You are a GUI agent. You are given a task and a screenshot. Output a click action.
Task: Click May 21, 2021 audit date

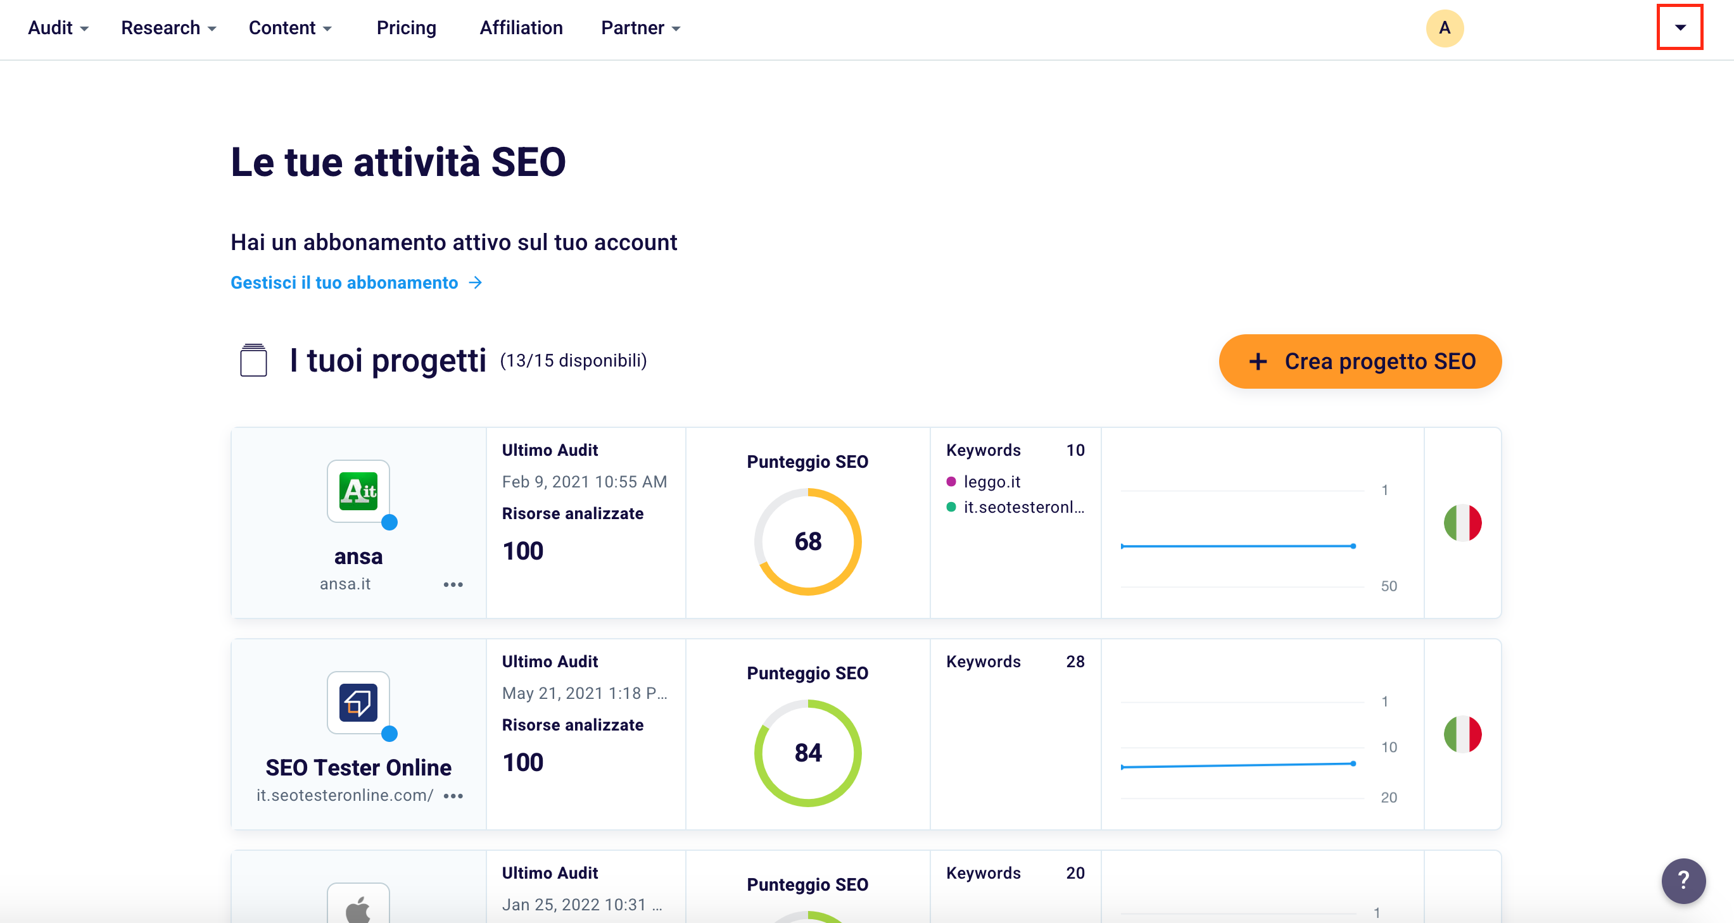coord(585,693)
